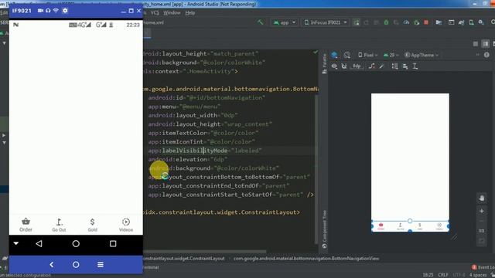
Task: Open the Palette side panel tab
Action: coord(324,63)
